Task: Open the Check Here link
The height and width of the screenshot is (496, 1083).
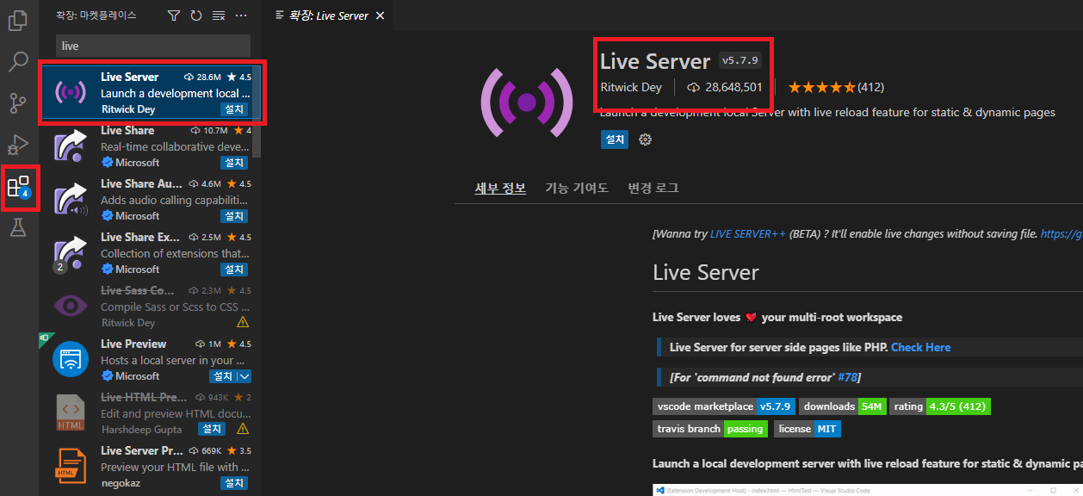Action: pos(921,347)
